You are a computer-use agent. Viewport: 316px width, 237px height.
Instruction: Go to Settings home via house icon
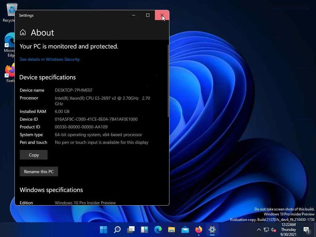23,32
